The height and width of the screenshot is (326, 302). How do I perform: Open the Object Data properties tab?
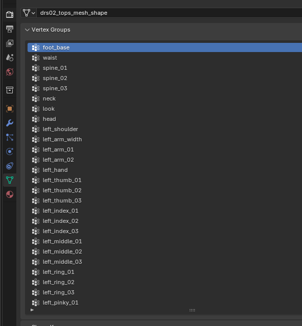(x=10, y=180)
